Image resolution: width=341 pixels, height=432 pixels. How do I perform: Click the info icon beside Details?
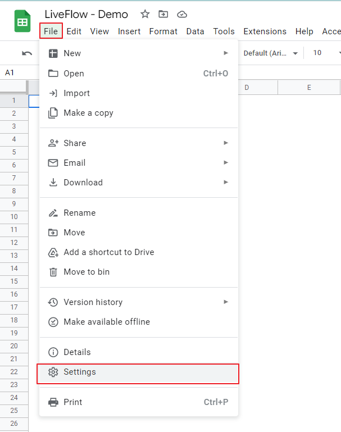pyautogui.click(x=53, y=352)
